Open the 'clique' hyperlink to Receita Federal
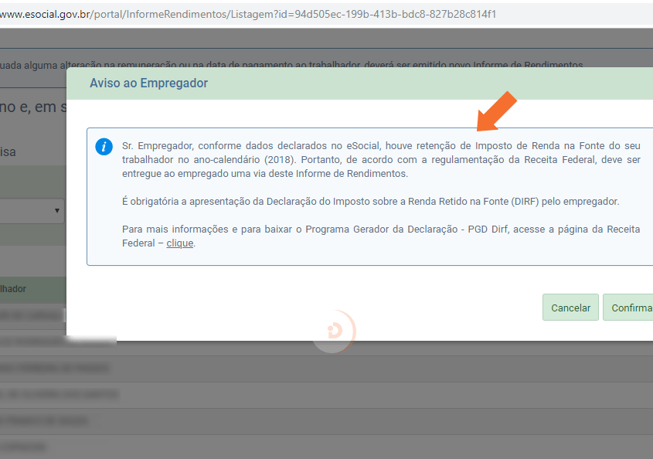 pos(179,242)
